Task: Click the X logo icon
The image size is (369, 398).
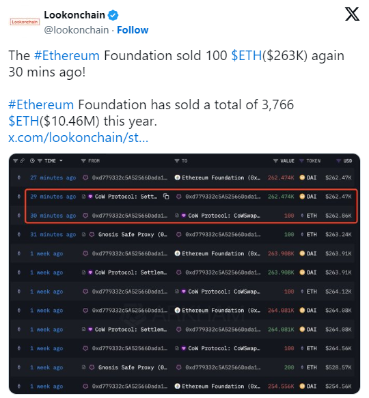Action: [352, 14]
